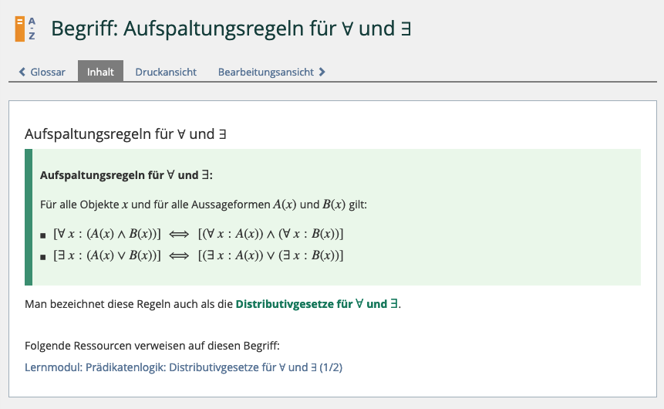Open the Bearbeitungsansicht tab
Viewport: 664px width, 409px height.
coord(265,72)
